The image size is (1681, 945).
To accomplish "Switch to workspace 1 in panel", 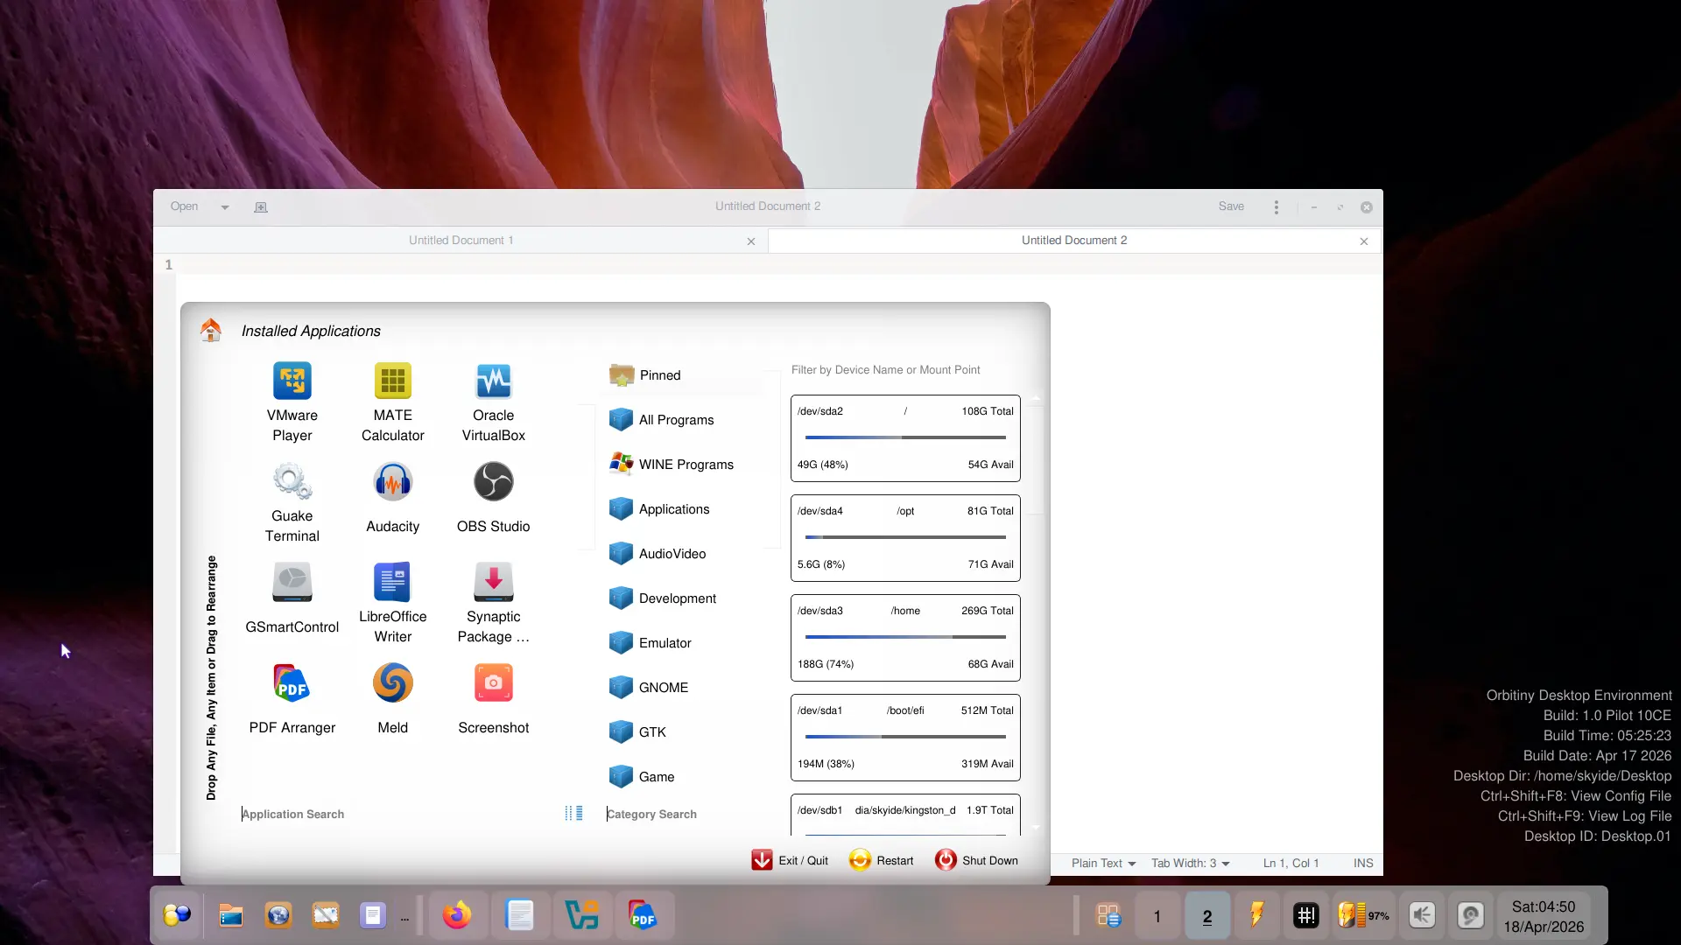I will (1157, 916).
